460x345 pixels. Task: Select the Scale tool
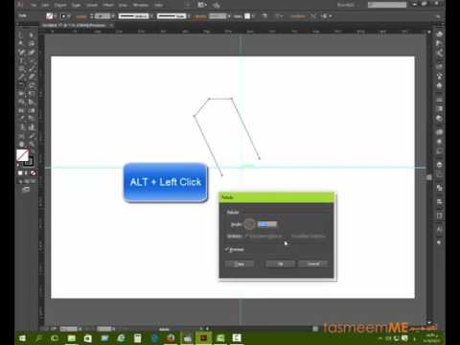32,85
